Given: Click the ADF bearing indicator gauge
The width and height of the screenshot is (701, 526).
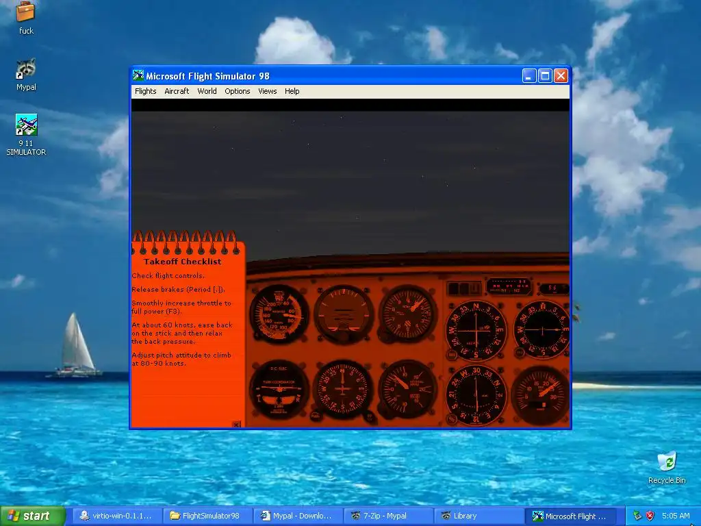Looking at the screenshot, I should [x=476, y=395].
